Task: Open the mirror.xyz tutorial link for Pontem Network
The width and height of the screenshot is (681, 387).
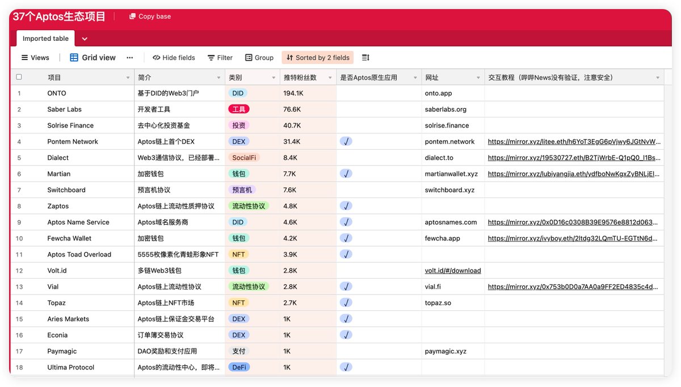Action: pyautogui.click(x=575, y=141)
